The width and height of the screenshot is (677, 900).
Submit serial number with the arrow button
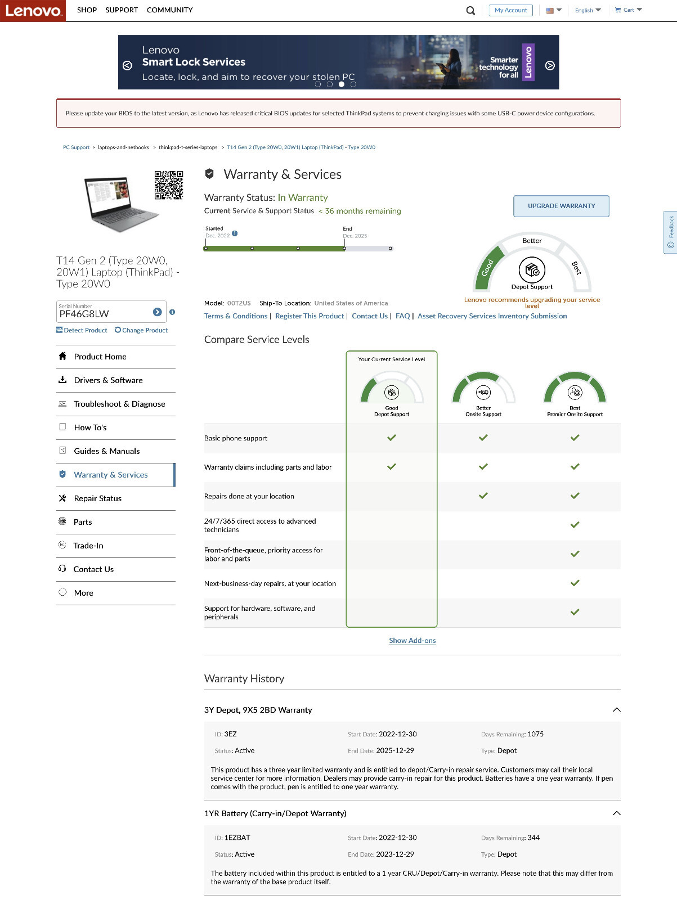pyautogui.click(x=157, y=312)
